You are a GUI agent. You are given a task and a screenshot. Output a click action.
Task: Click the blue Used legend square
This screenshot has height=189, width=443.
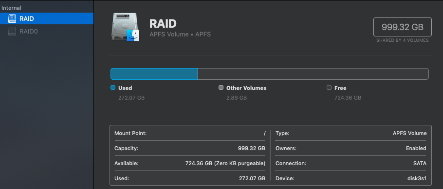113,87
